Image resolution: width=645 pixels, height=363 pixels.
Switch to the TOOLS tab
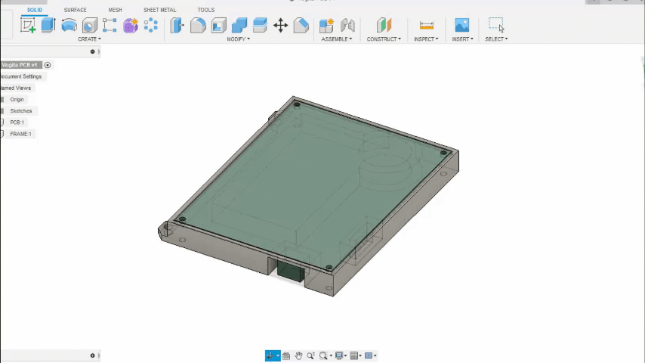coord(205,10)
